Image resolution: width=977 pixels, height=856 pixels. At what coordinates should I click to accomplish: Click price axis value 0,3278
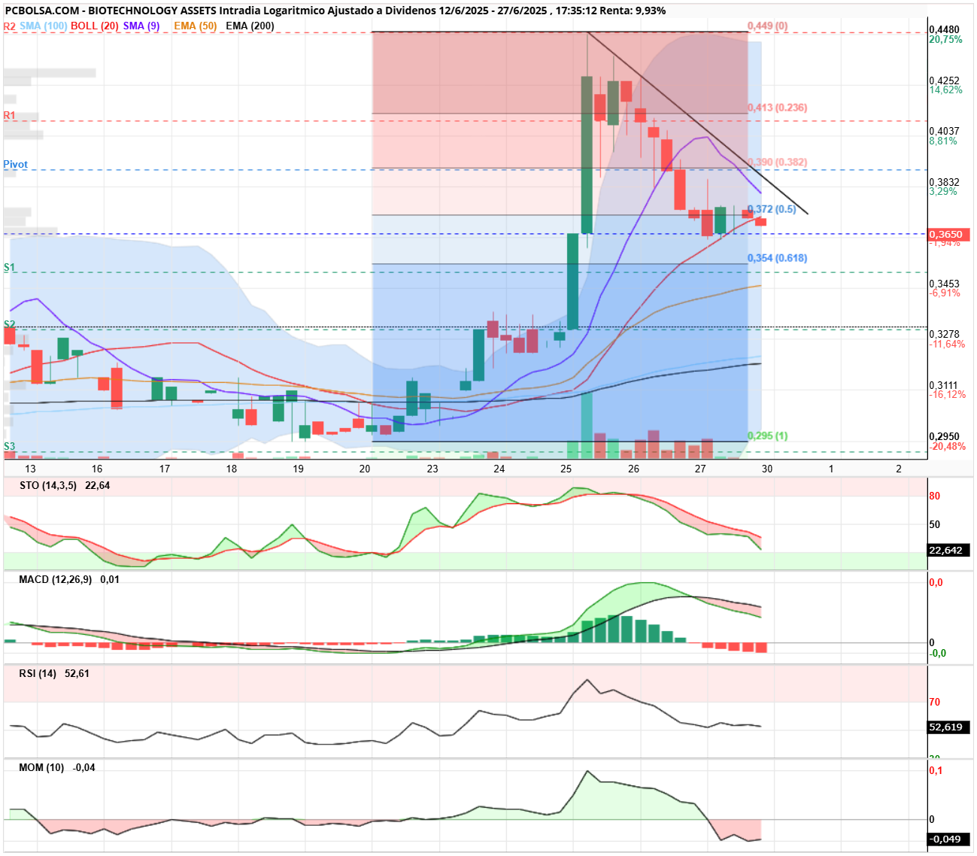pos(945,334)
